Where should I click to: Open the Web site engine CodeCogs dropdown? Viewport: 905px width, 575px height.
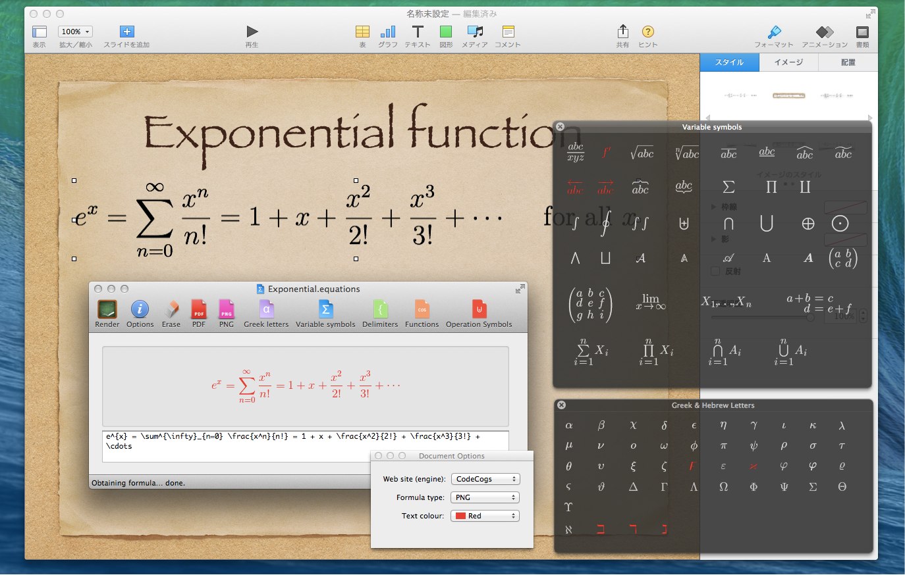coord(485,479)
